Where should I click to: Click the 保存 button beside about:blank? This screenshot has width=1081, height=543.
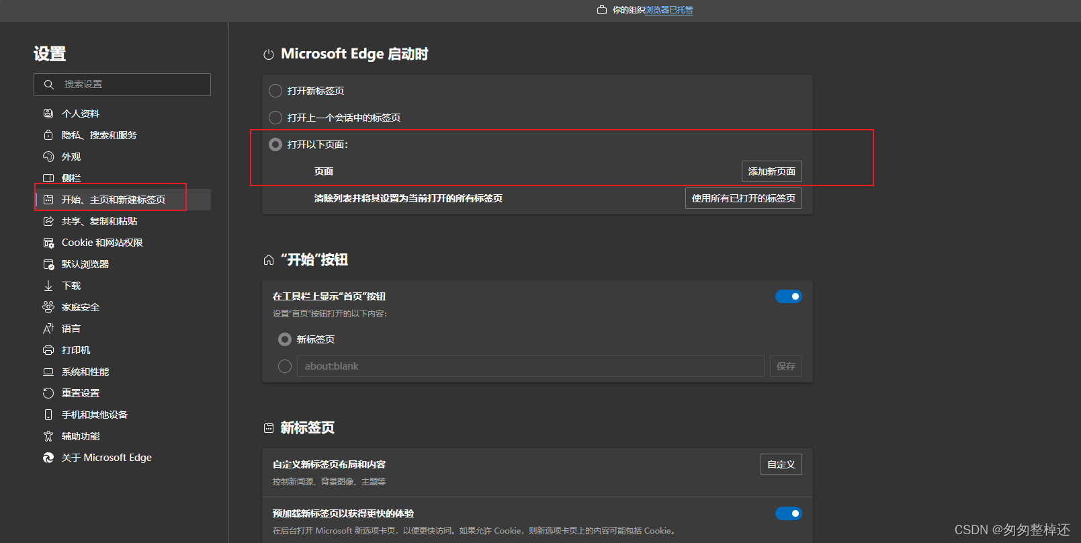786,366
